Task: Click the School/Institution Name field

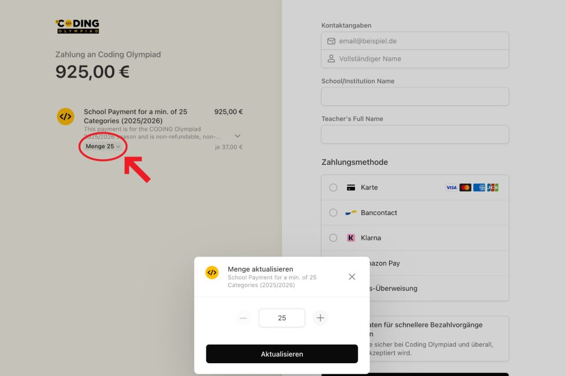Action: click(415, 96)
